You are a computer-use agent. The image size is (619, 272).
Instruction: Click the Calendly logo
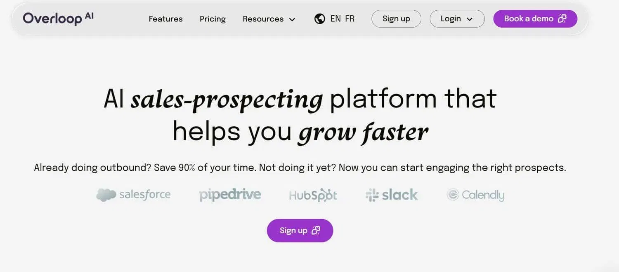tap(475, 195)
